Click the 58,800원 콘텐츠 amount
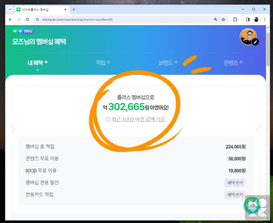This screenshot has width=273, height=223. [237, 159]
